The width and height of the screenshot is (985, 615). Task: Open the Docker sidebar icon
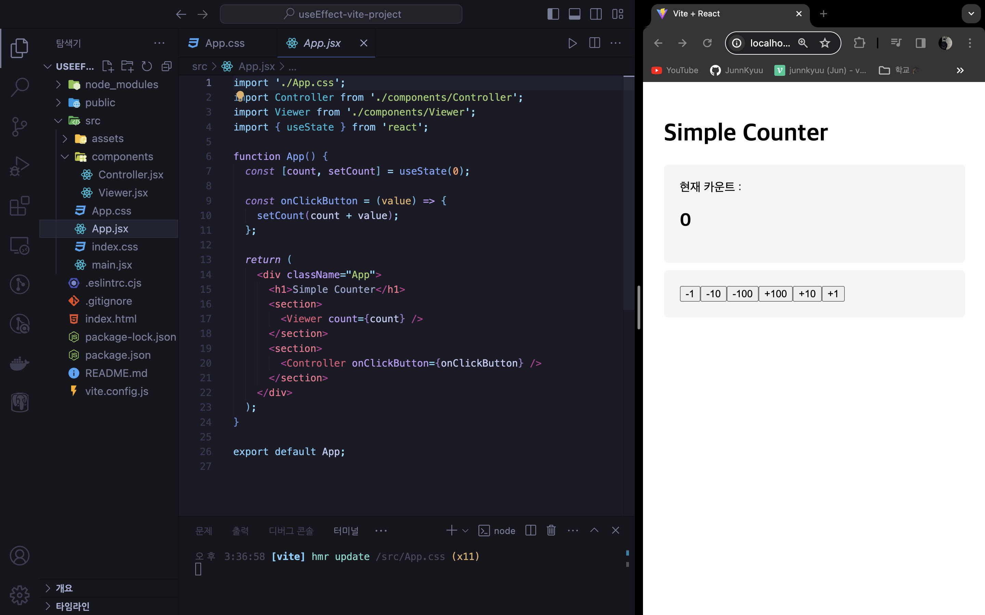19,363
